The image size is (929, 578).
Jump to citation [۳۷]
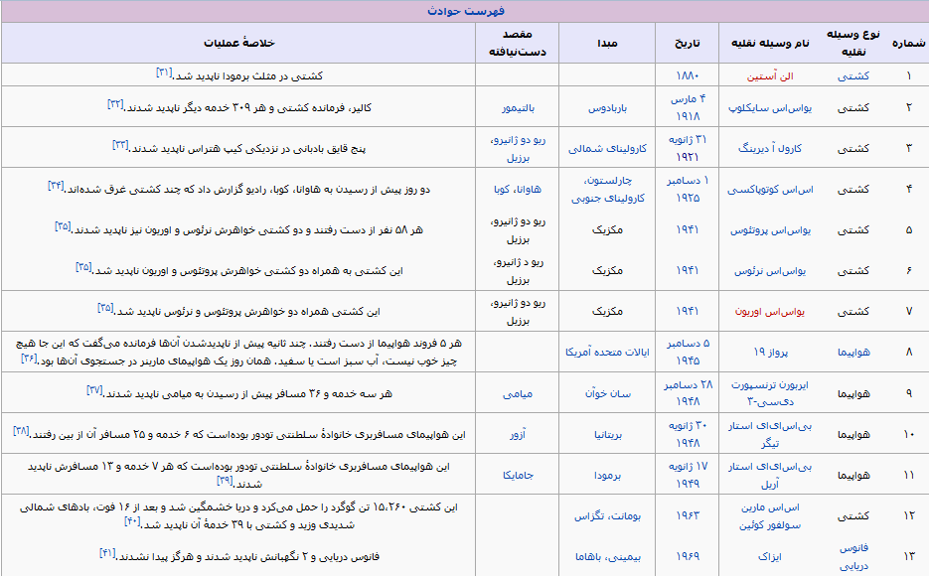tap(94, 389)
